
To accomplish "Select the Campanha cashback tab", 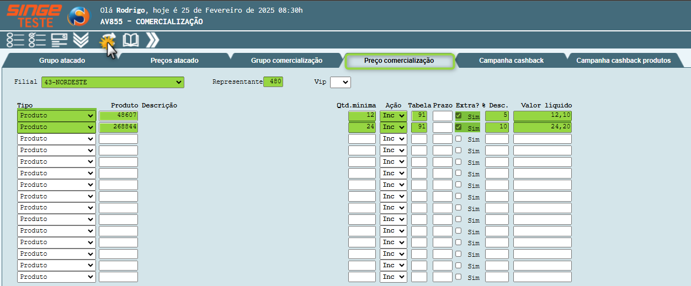I will pos(511,61).
